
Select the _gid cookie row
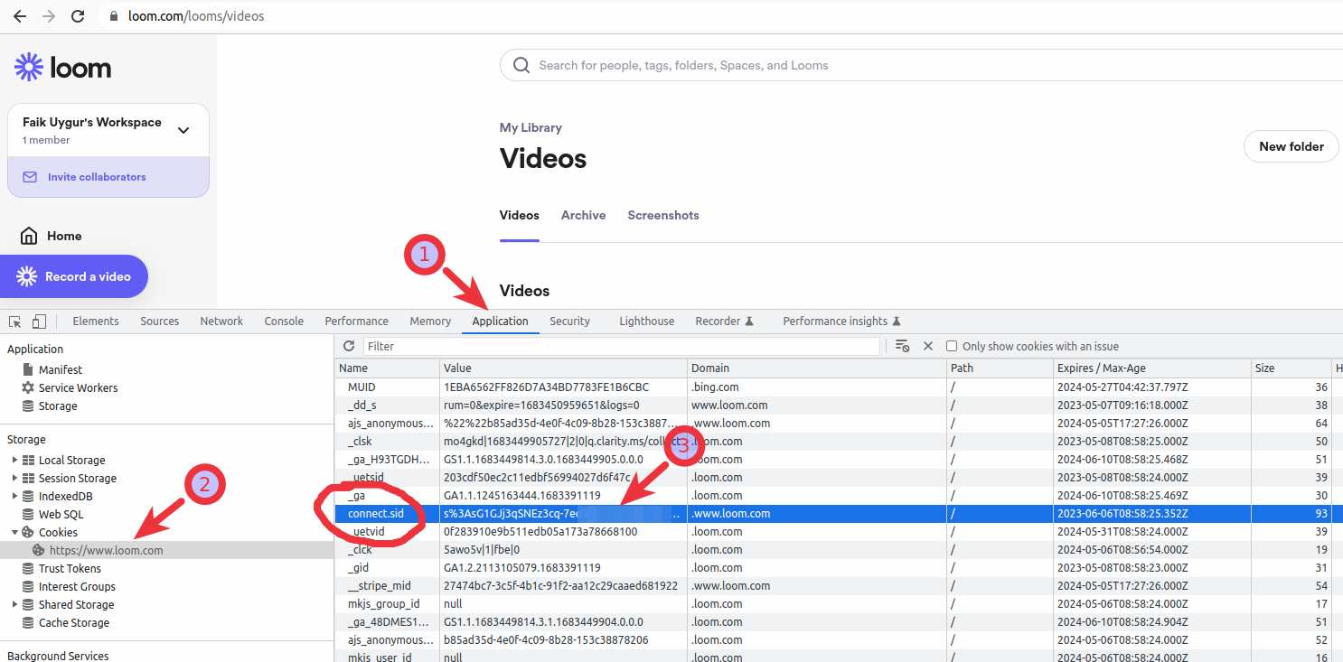[x=839, y=568]
